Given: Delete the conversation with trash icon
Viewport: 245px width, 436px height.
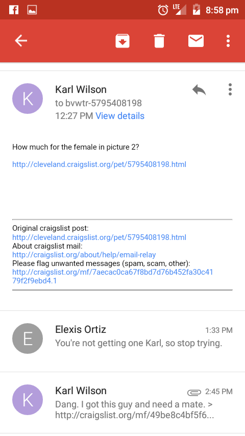Looking at the screenshot, I should (x=159, y=41).
